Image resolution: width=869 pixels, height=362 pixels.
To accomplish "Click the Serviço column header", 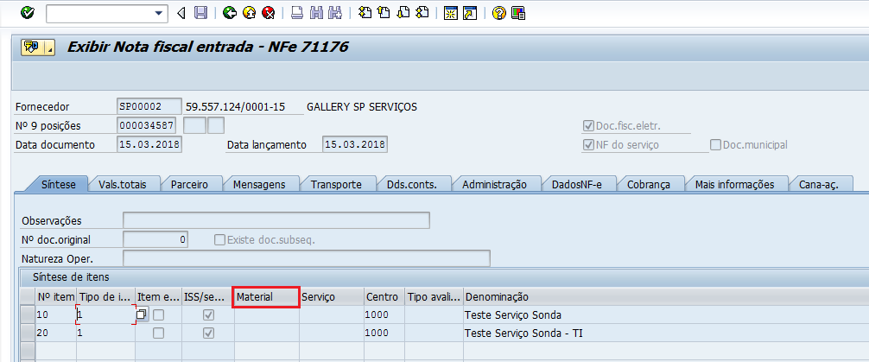I will [332, 296].
